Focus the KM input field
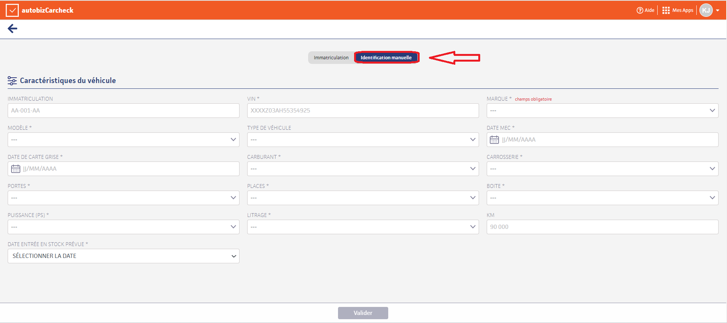This screenshot has width=727, height=323. (x=602, y=227)
